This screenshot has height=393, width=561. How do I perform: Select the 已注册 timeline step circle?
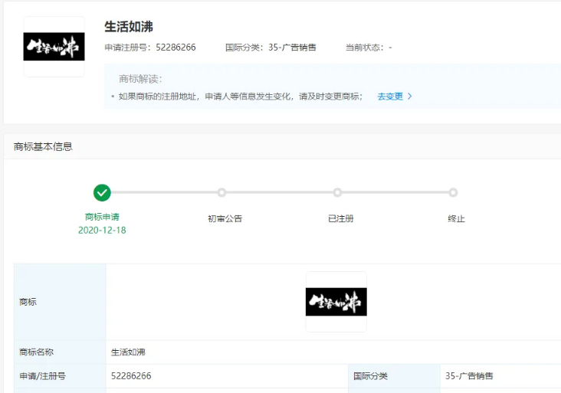[x=337, y=192]
